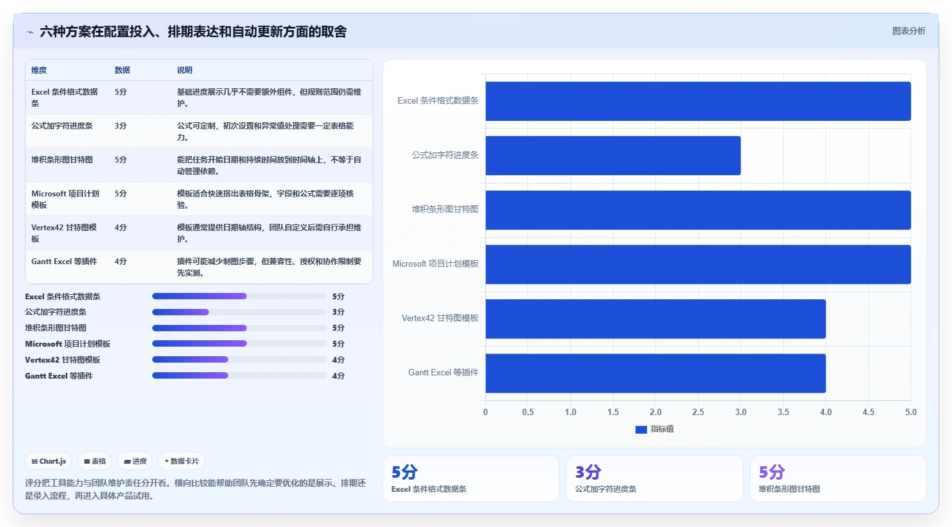Click the table cell 公式加字符进度条
Screen dimensions: 952x527
[x=62, y=126]
